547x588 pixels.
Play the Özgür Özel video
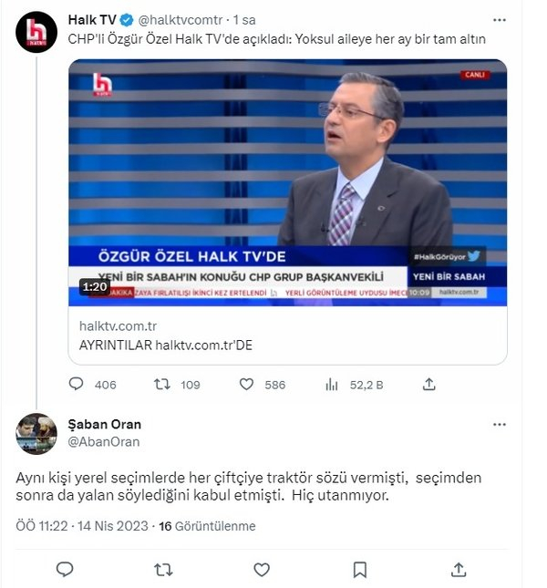point(287,182)
